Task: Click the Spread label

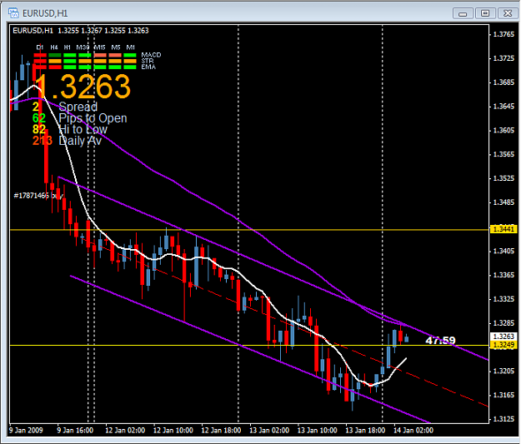Action: 78,107
